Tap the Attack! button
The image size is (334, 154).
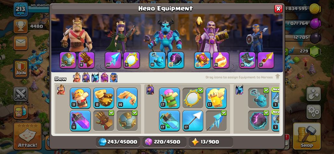click(28, 136)
